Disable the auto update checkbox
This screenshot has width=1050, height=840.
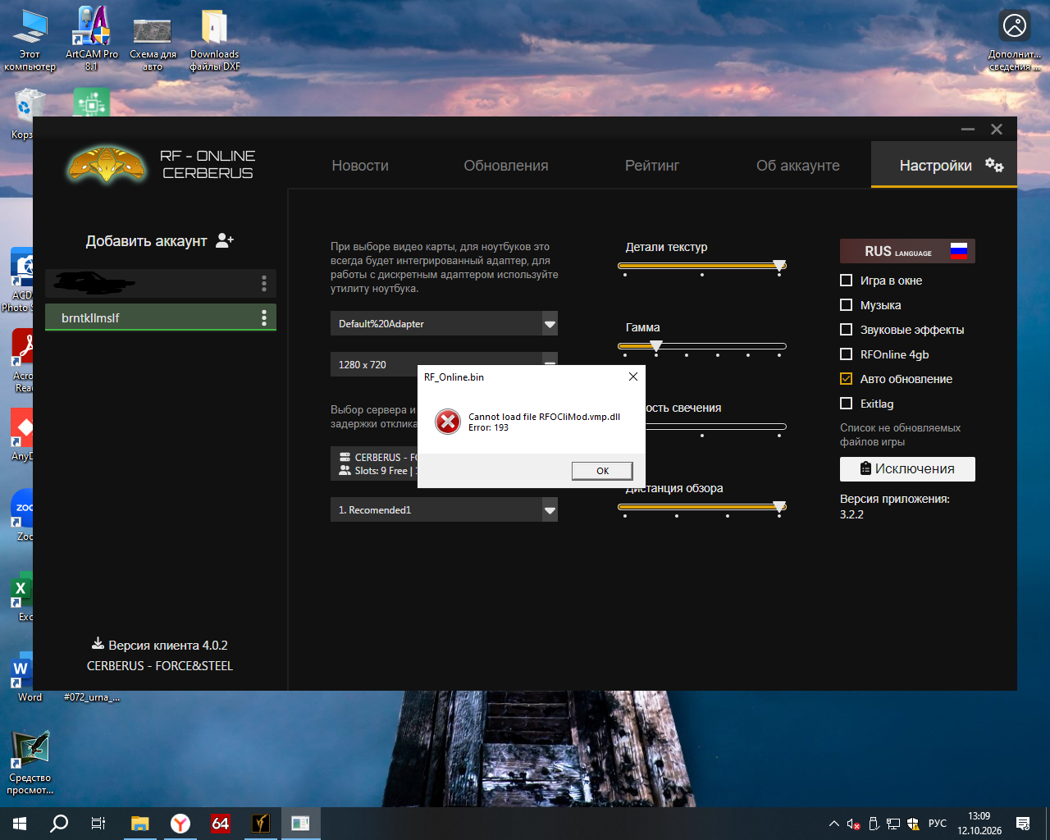tap(847, 379)
